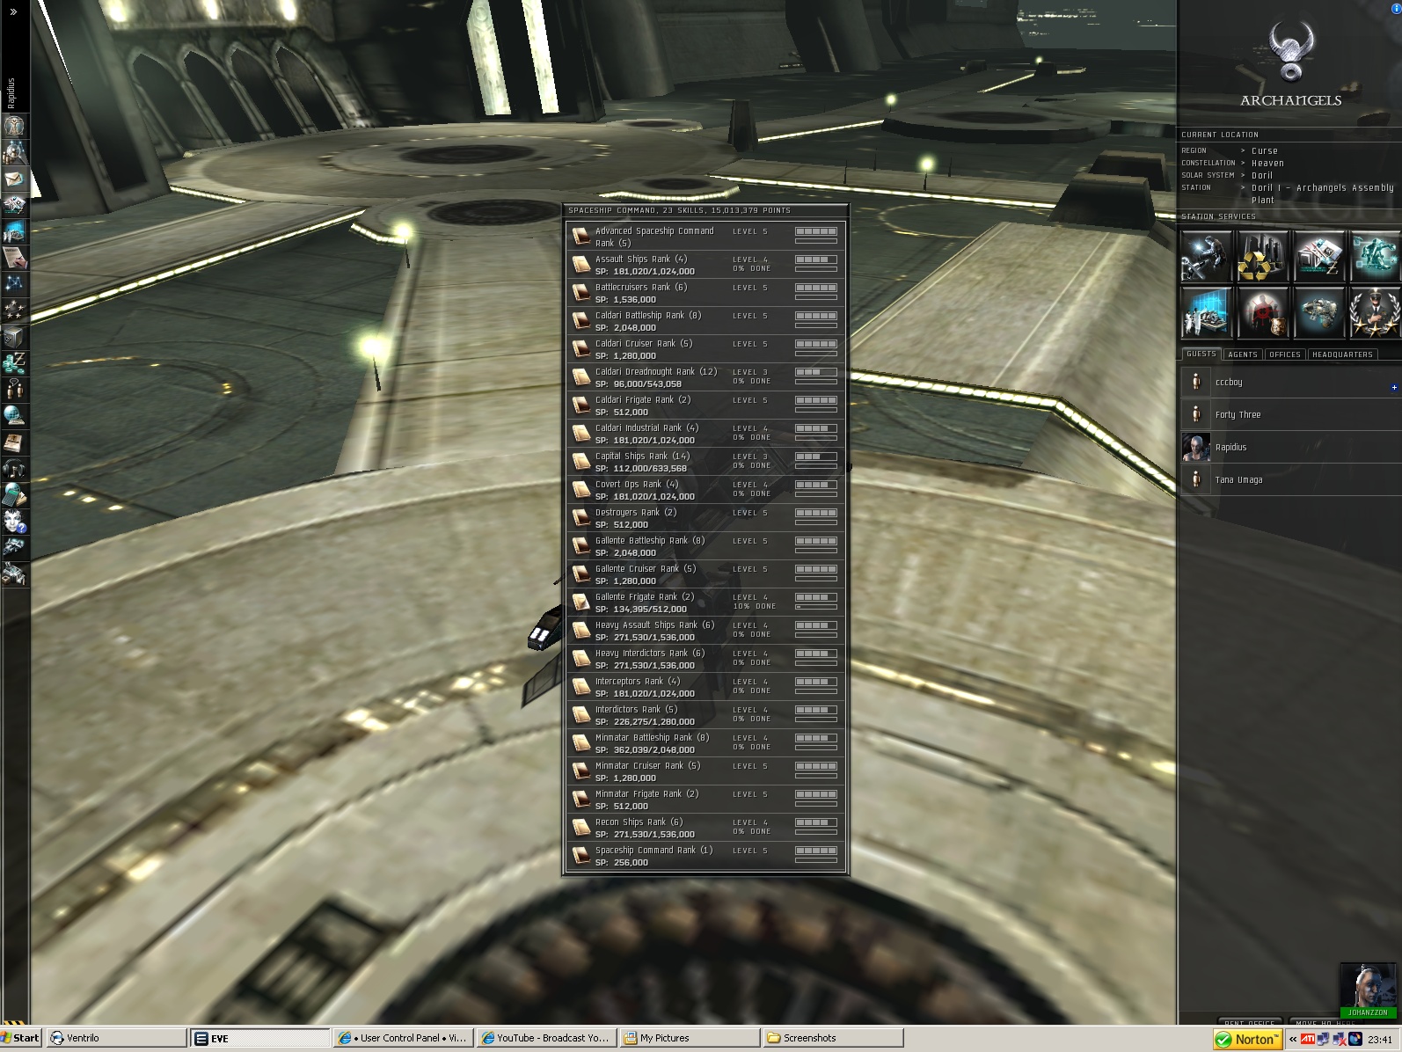Click the Norton status button
Screen dimensions: 1402x1052
click(1247, 1039)
